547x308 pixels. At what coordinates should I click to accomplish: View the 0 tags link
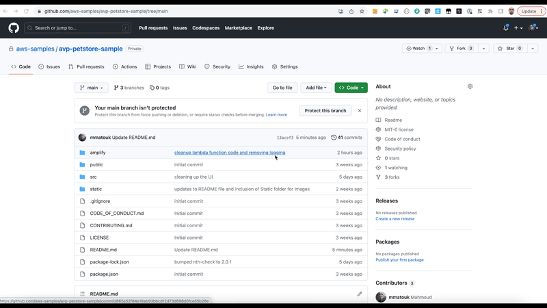tap(159, 88)
